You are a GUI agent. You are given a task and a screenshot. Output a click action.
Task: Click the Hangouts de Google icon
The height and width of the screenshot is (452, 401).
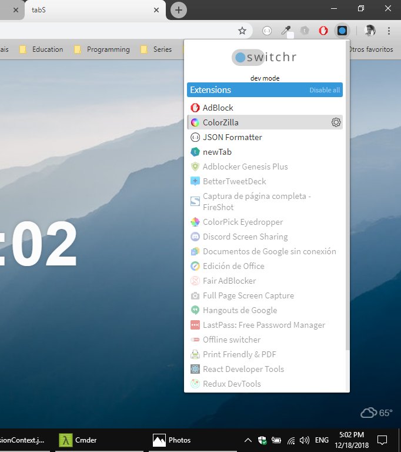[195, 310]
